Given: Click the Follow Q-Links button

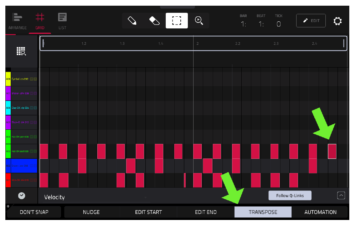Looking at the screenshot, I should tap(290, 195).
